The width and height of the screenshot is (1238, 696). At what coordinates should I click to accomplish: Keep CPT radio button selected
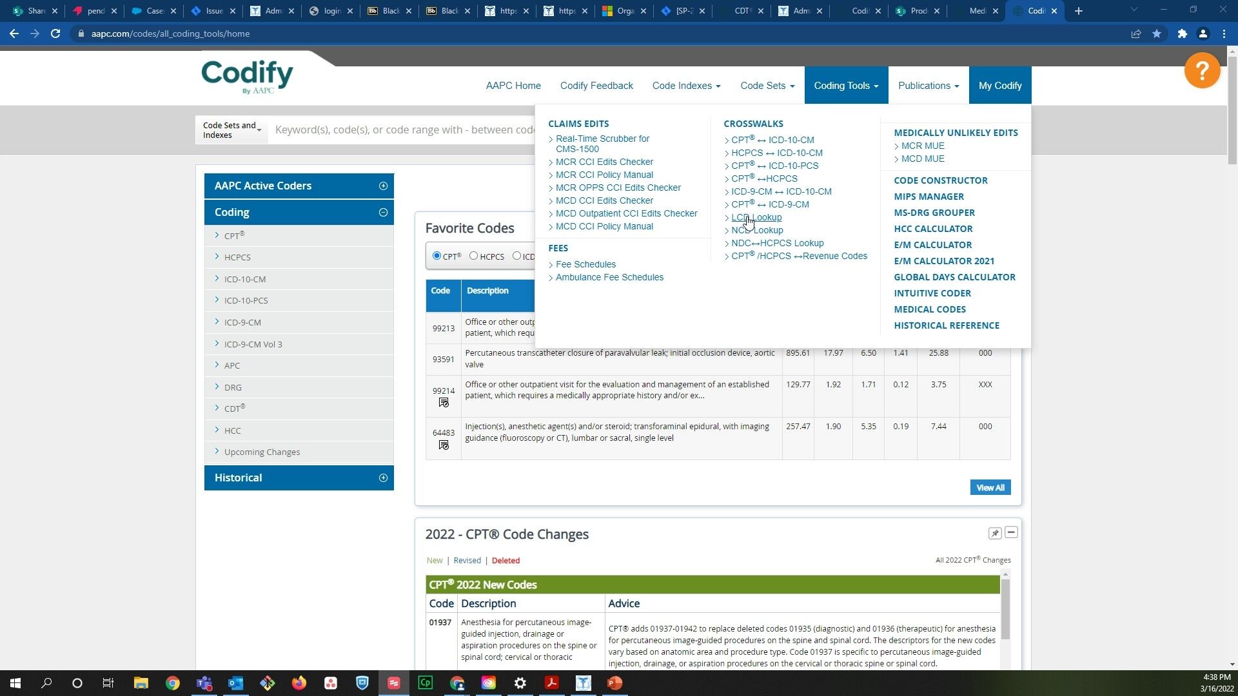(x=437, y=256)
